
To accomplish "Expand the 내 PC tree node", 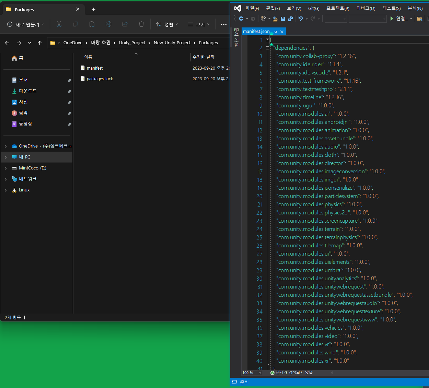I will point(6,157).
